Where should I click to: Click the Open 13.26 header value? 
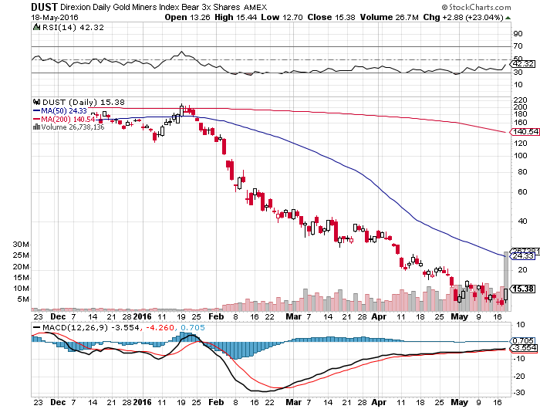tap(187, 17)
